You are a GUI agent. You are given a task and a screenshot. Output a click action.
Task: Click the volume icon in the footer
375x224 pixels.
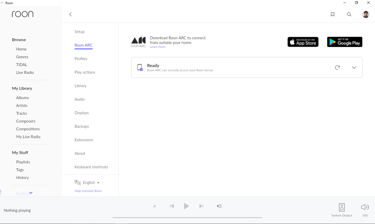[365, 207]
